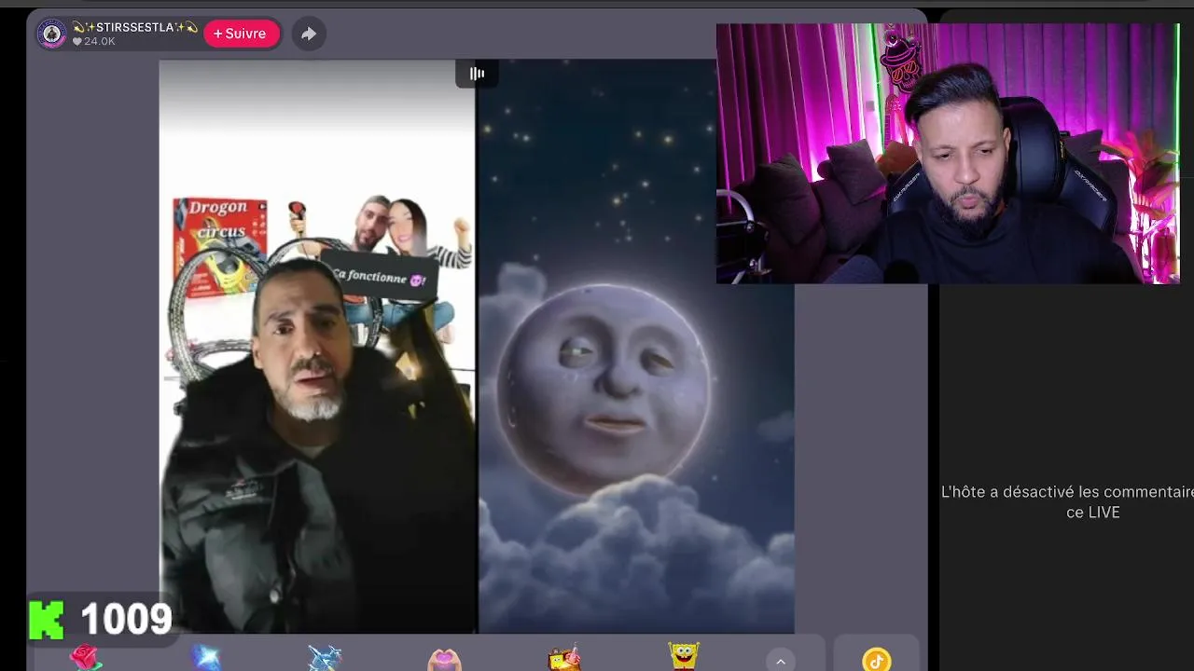This screenshot has width=1194, height=671.
Task: Send the rose gift
Action: pyautogui.click(x=86, y=658)
